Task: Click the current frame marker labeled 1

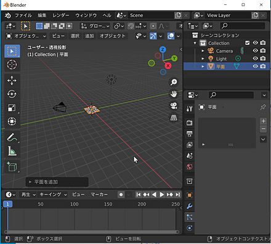Action: tap(7, 204)
